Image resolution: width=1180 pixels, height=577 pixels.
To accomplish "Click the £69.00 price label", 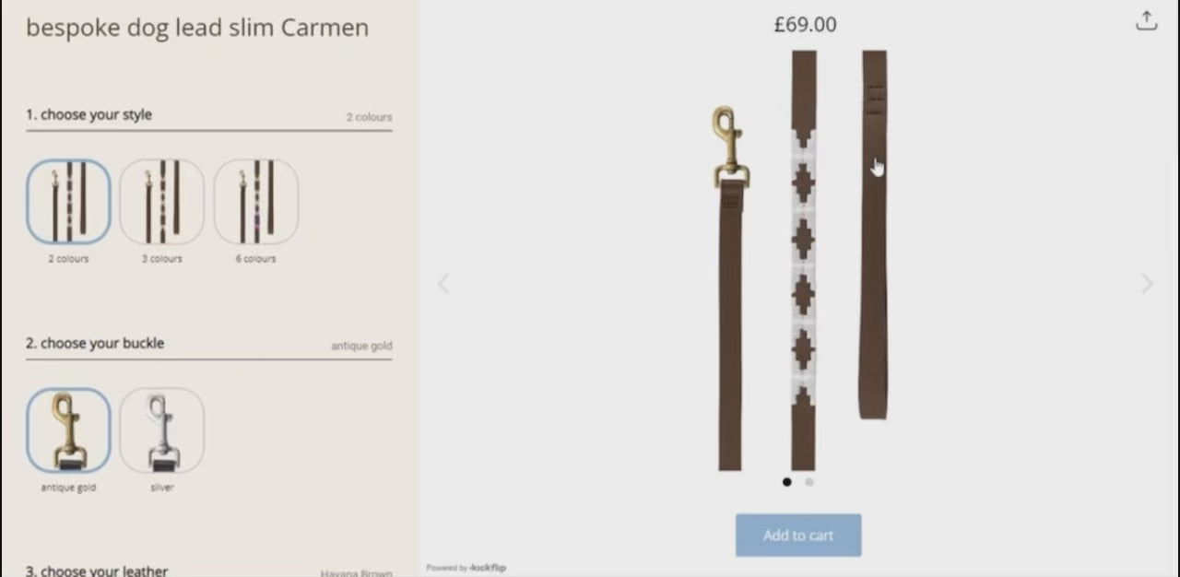I will click(806, 25).
